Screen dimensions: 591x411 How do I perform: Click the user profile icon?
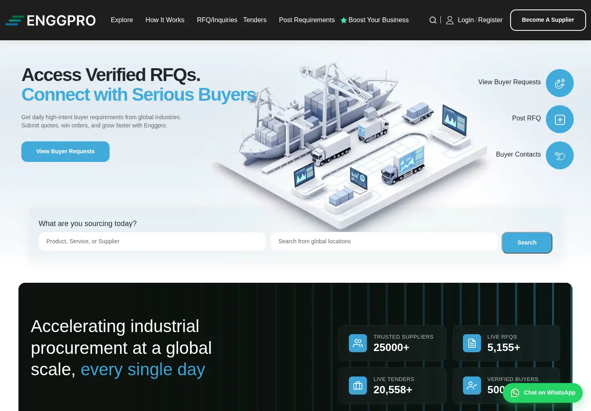tap(450, 20)
